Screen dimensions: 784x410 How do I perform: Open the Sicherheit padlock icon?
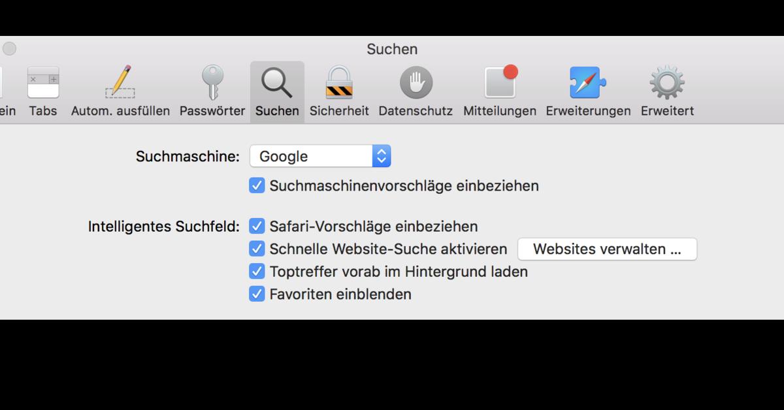(339, 82)
